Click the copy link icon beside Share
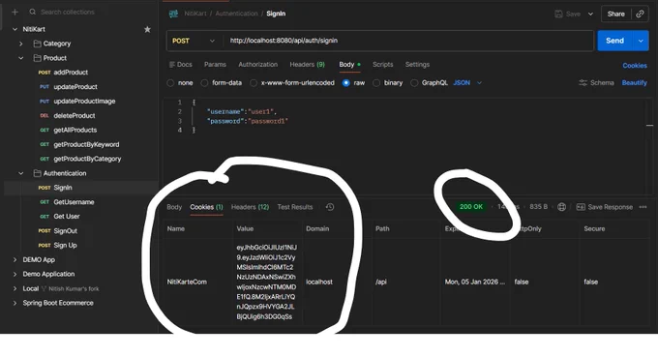The image size is (658, 357). pyautogui.click(x=640, y=14)
